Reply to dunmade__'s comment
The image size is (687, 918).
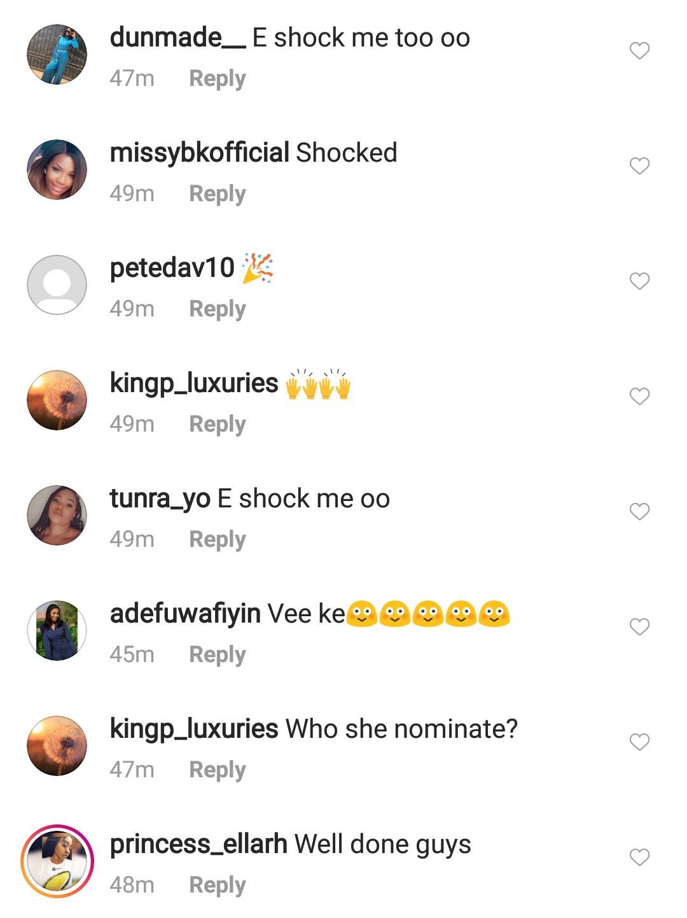tap(217, 78)
